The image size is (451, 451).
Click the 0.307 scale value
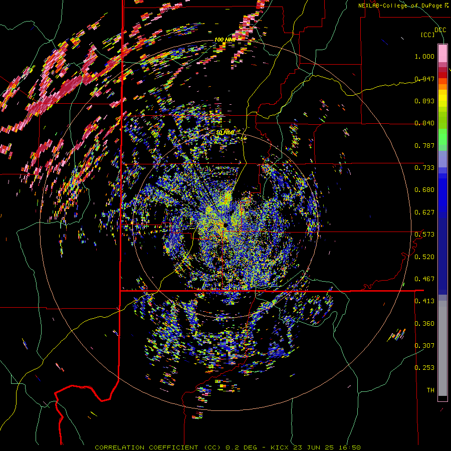pos(424,345)
